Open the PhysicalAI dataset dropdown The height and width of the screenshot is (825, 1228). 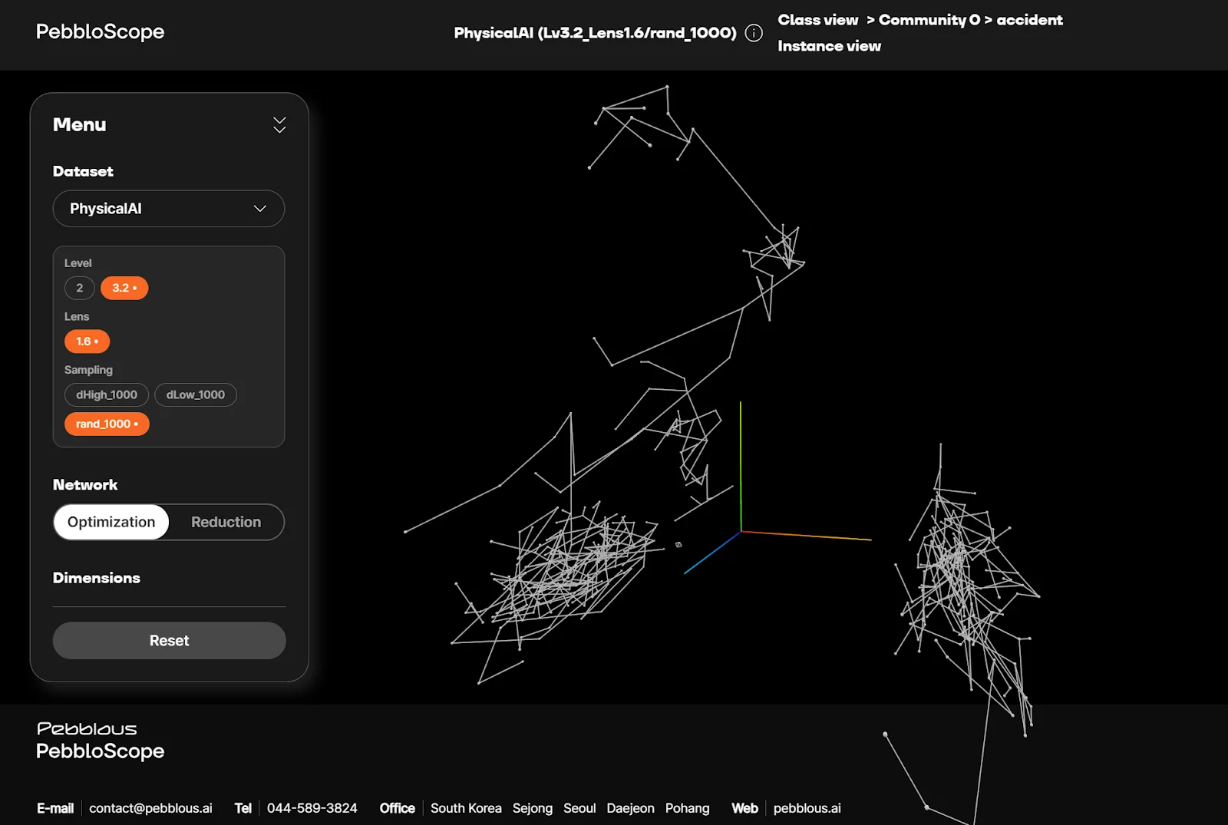coord(168,209)
